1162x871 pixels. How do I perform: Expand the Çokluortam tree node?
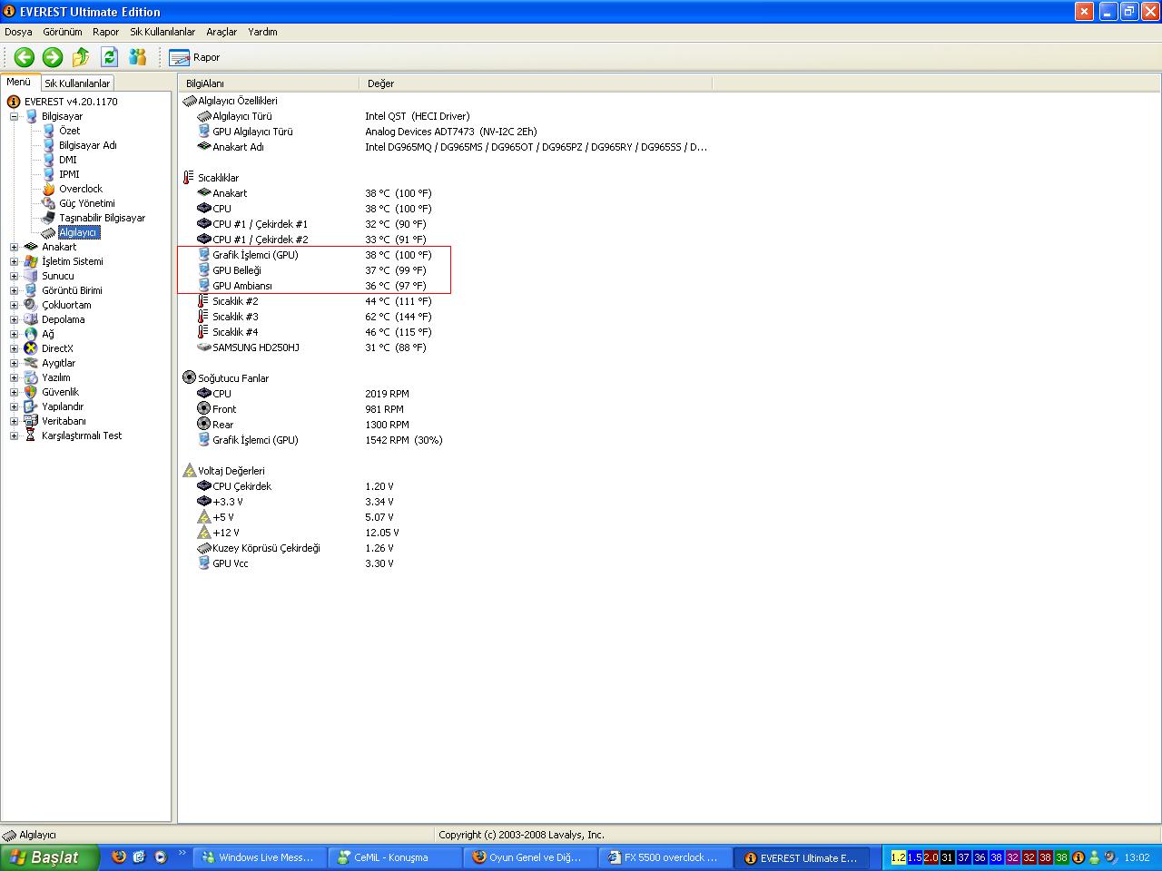click(x=14, y=305)
